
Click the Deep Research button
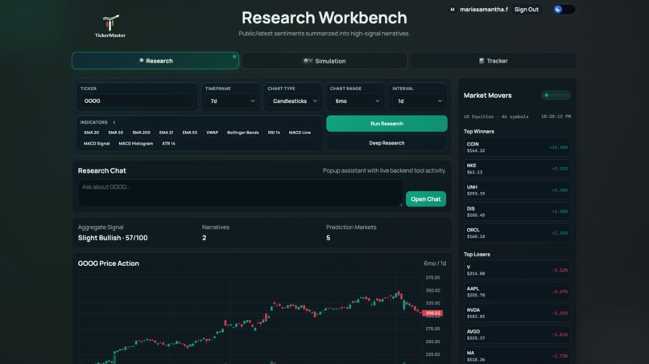pos(387,143)
